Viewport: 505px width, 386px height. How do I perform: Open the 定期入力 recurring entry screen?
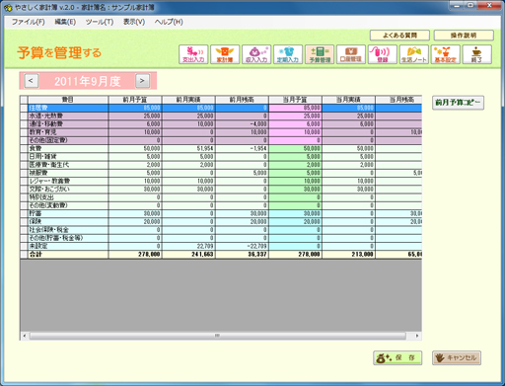(x=288, y=54)
